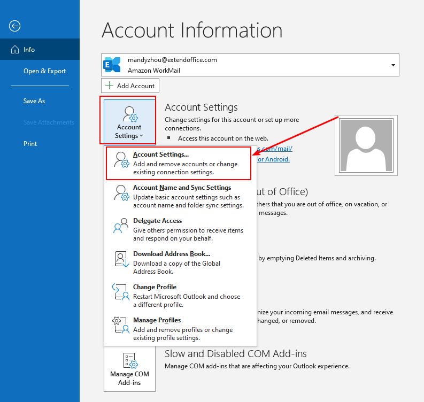
Task: Open the 'or Android.' link
Action: tap(274, 159)
